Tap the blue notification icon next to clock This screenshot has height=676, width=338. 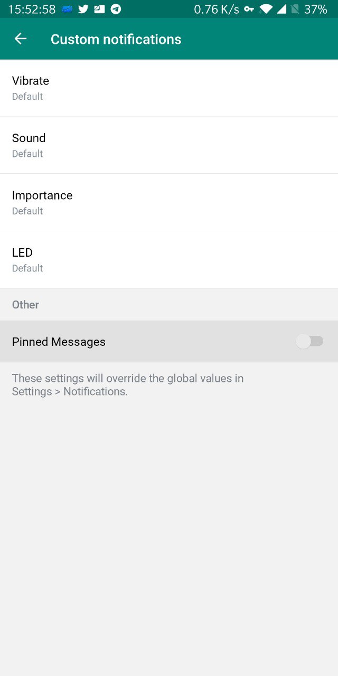(67, 9)
